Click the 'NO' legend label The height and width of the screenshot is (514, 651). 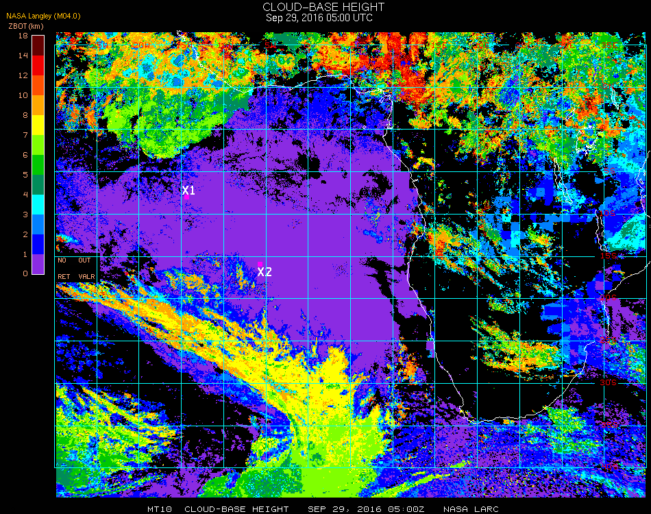[x=62, y=260]
